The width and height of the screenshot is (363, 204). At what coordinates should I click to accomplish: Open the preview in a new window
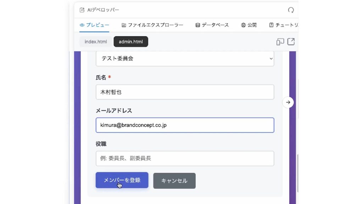tap(291, 42)
